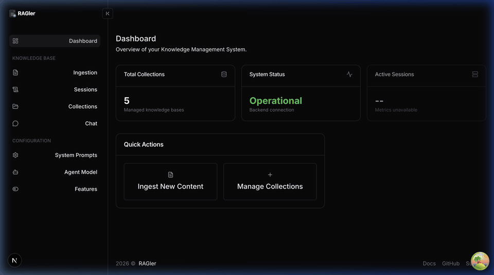This screenshot has height=275, width=494.
Task: Open Features in the sidebar
Action: click(55, 189)
